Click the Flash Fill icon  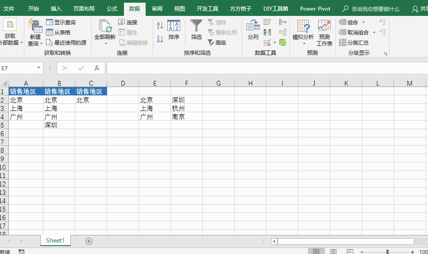[267, 22]
